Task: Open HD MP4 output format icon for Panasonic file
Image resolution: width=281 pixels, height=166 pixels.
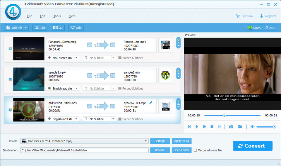Action: tap(166, 45)
